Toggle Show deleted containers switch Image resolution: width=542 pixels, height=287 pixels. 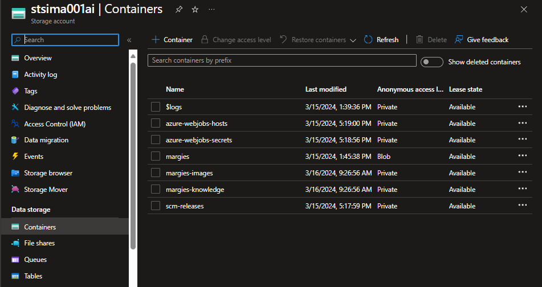click(x=432, y=62)
